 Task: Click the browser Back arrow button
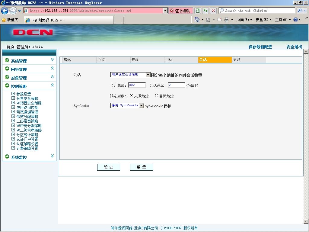click(5, 11)
